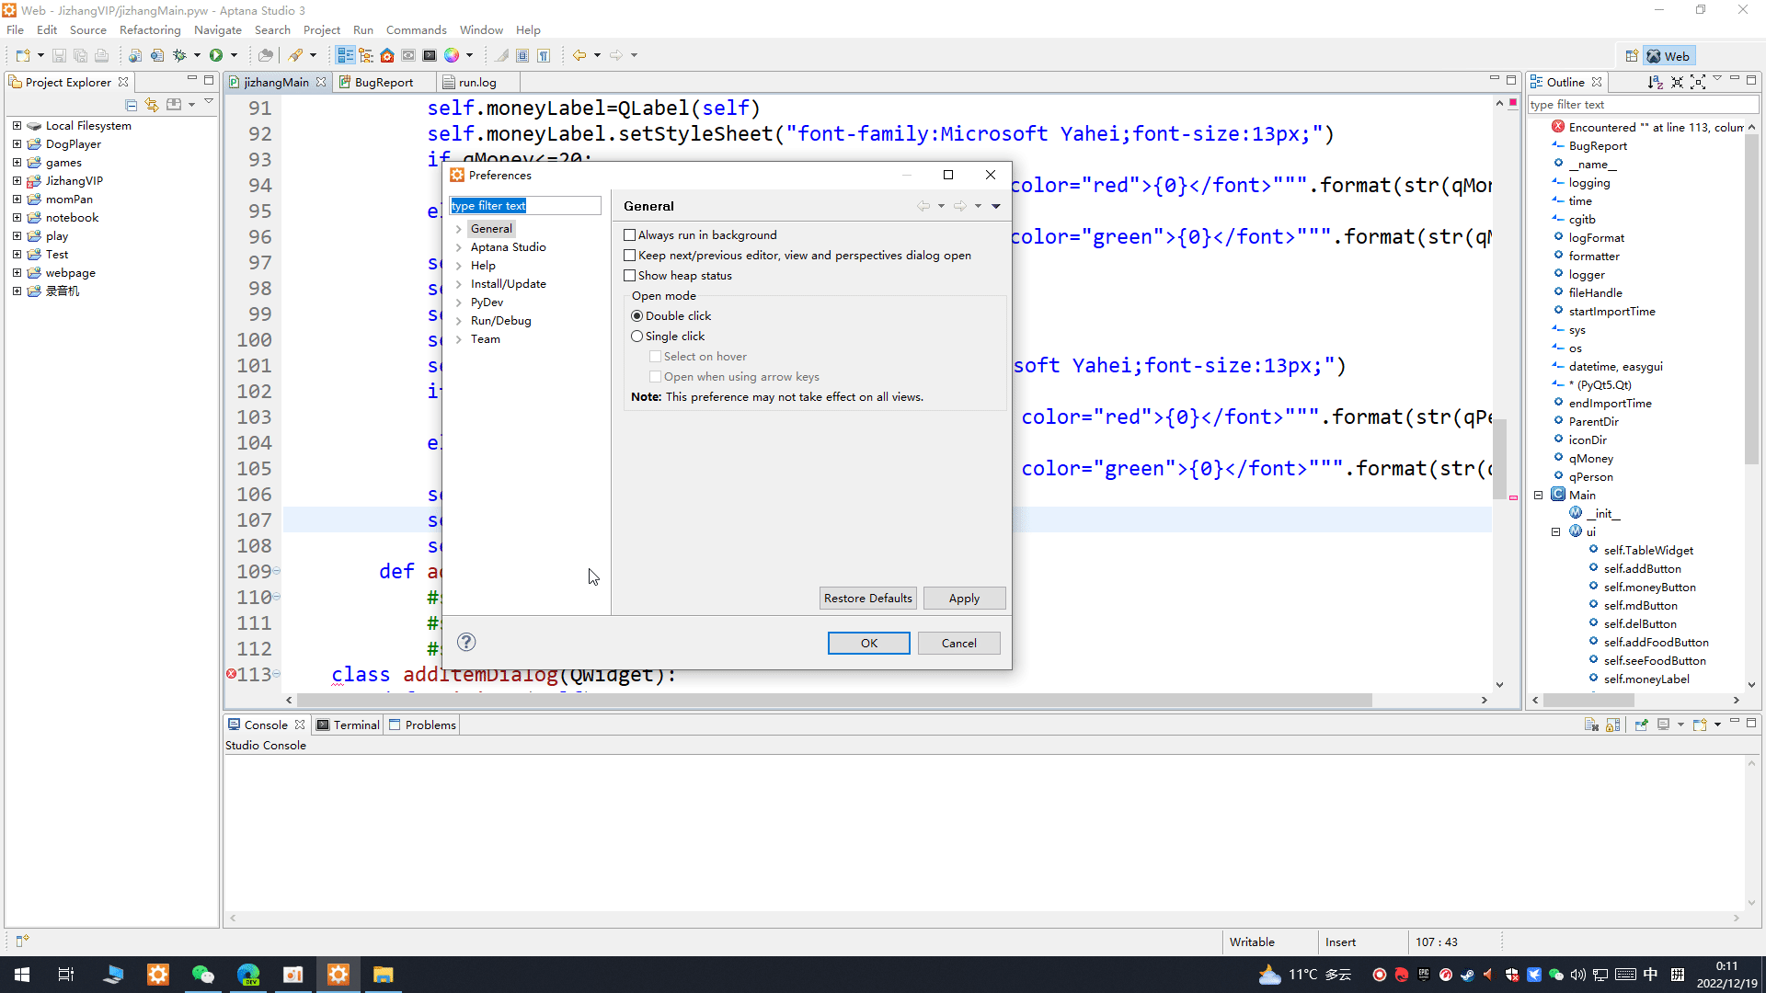The image size is (1766, 993).
Task: Expand the JizhangVIP project folder
Action: (x=17, y=181)
